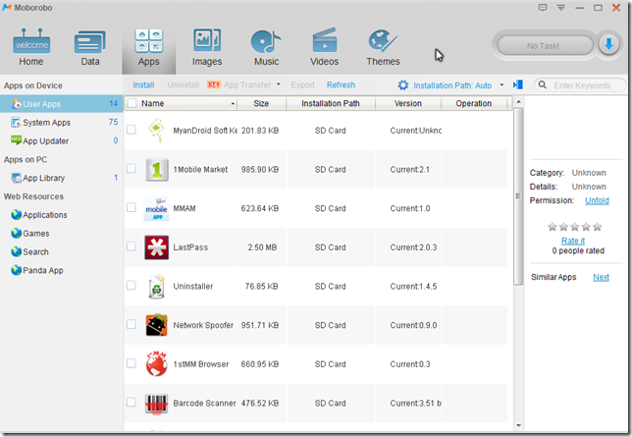Check the MMAM row checkbox
Screen dimensions: 632x437
131,207
